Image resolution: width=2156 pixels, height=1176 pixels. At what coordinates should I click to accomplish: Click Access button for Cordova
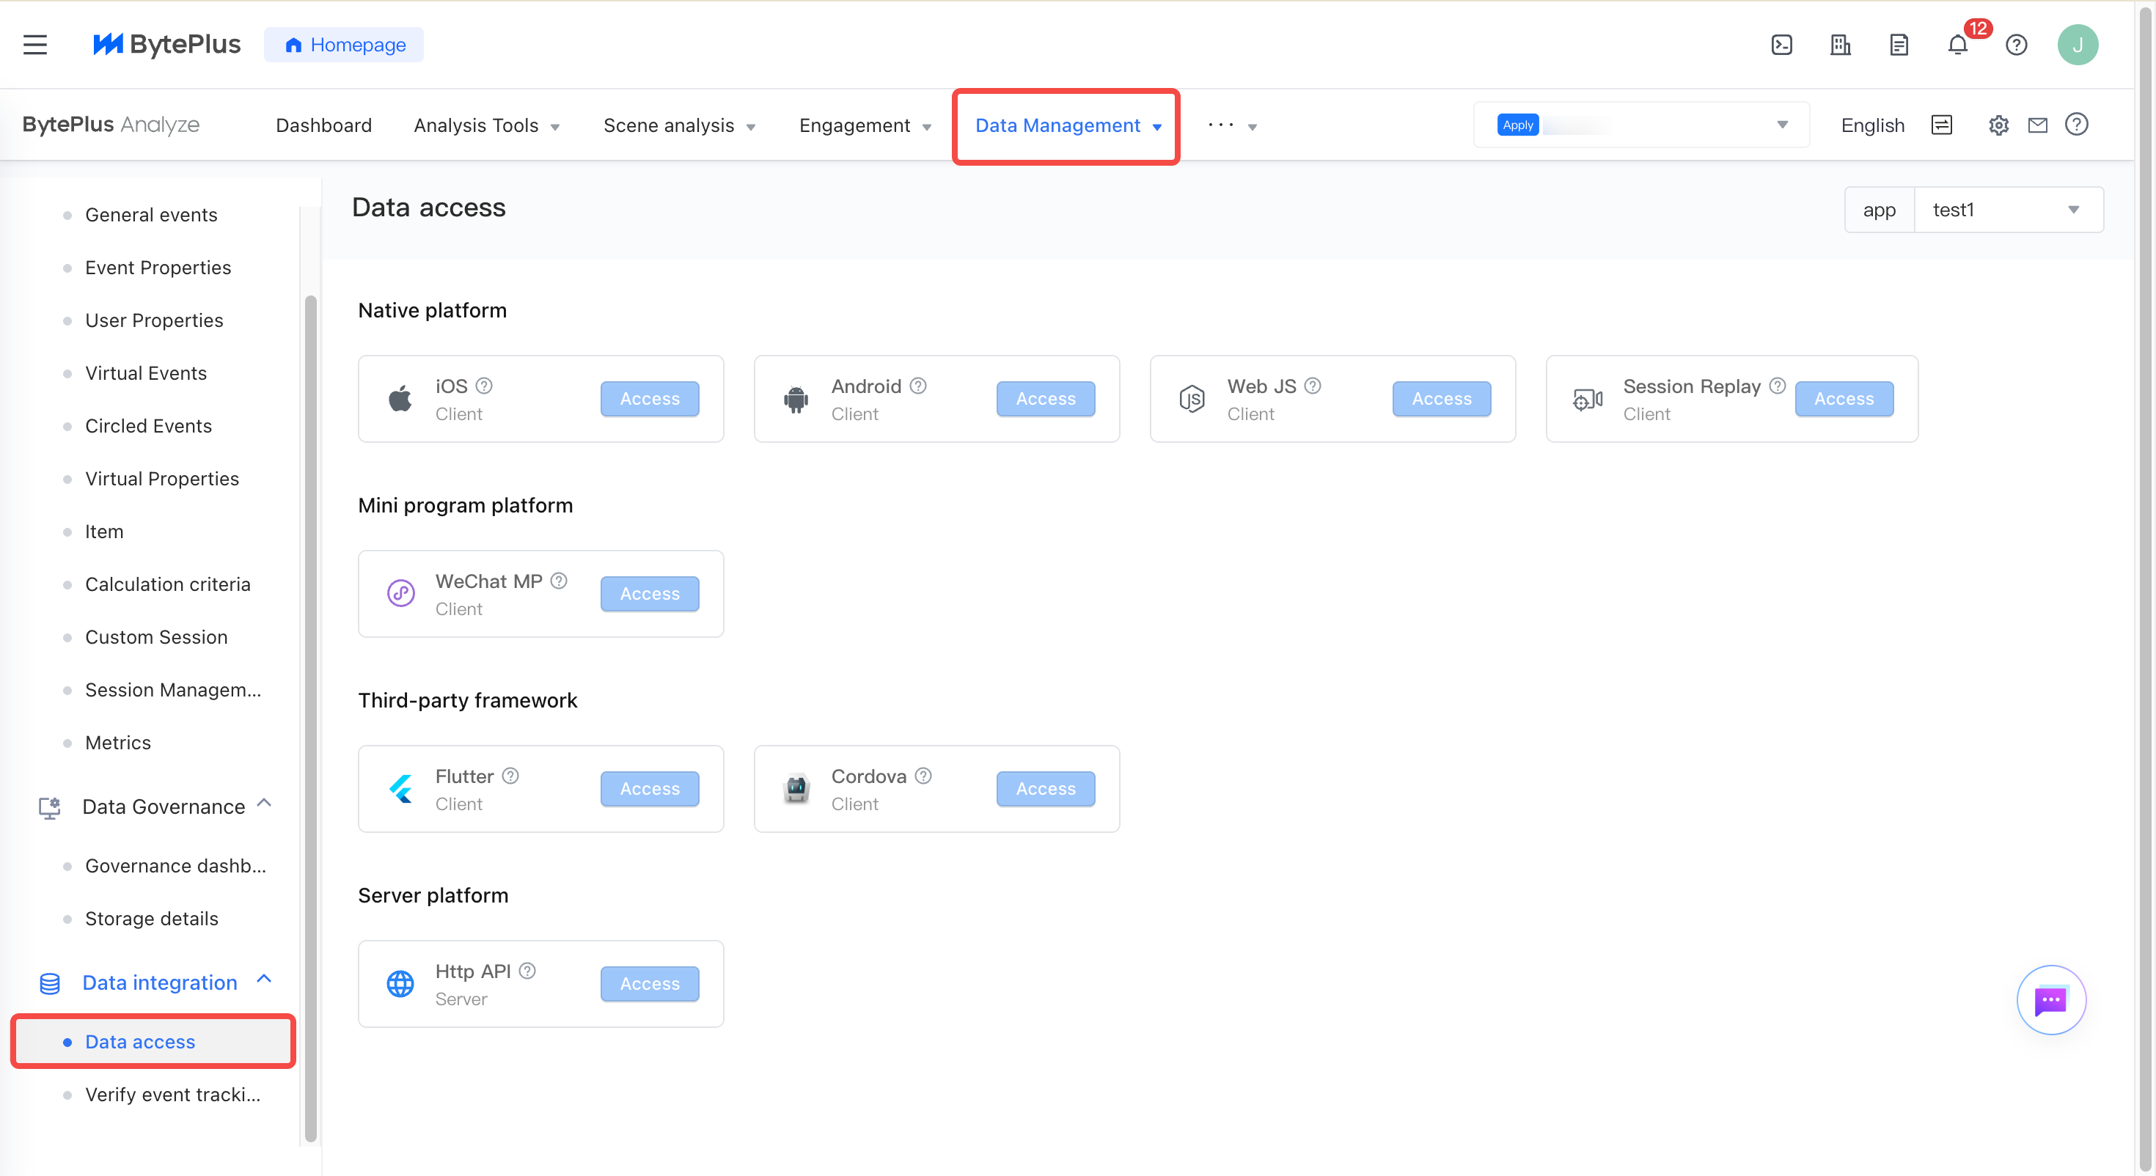click(1045, 788)
